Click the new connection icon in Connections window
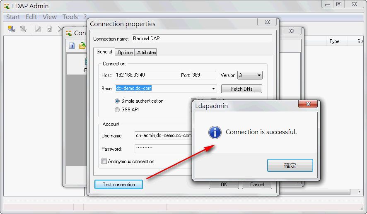The image size is (367, 214). tap(72, 46)
